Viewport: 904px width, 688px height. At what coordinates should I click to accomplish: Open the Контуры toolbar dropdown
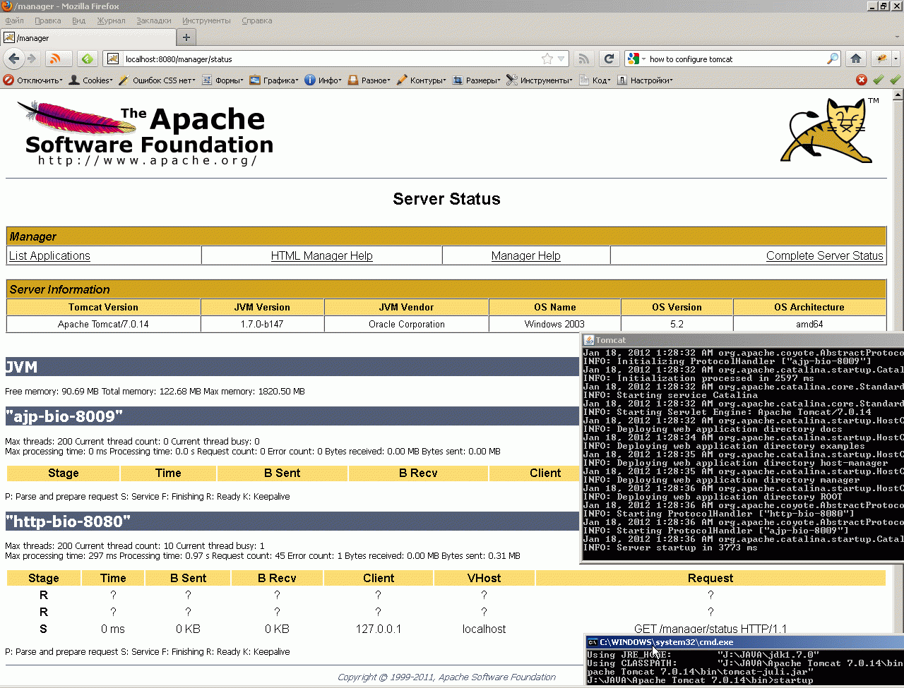[x=421, y=80]
